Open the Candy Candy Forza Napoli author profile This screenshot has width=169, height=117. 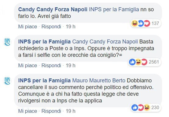click(x=53, y=9)
